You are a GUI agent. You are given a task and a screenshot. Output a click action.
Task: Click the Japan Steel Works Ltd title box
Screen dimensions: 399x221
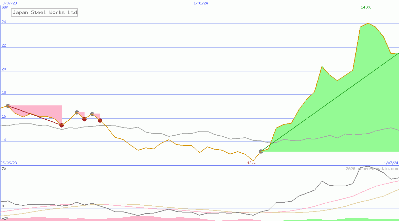click(x=44, y=12)
